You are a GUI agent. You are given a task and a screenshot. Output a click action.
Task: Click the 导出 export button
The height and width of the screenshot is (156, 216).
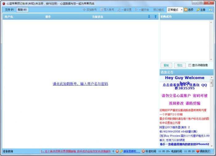(x=180, y=65)
